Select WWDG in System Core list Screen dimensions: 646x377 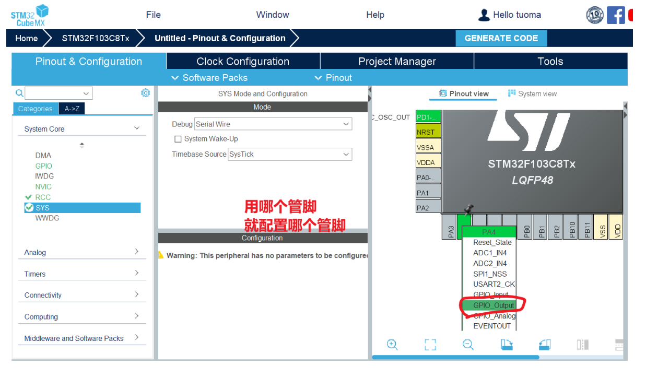[x=47, y=218]
